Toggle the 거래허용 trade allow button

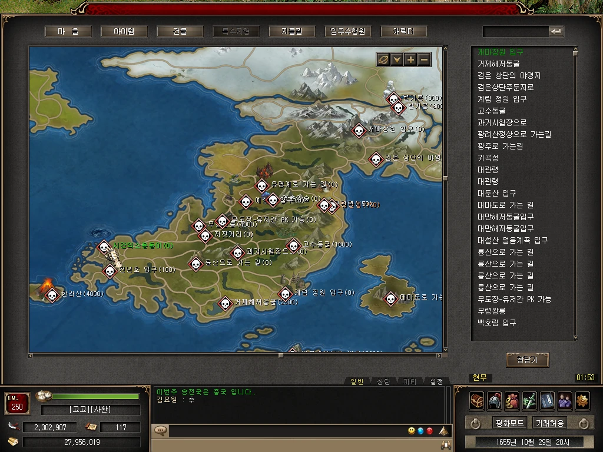tap(549, 423)
